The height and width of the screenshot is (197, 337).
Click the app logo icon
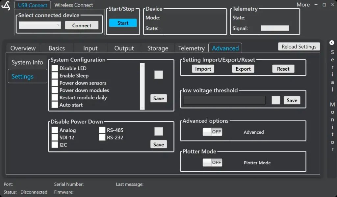pyautogui.click(x=6, y=6)
